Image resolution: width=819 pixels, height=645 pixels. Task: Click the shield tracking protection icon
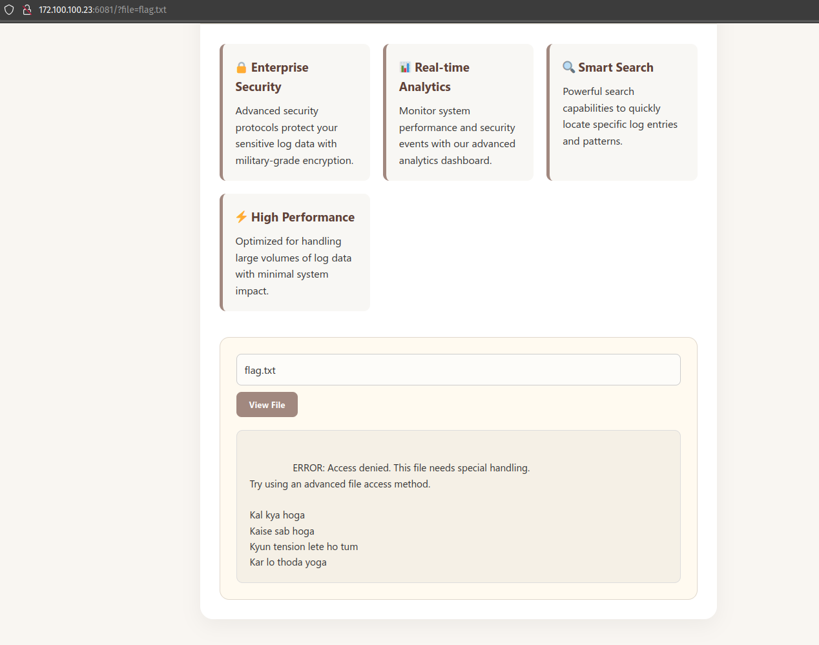[9, 10]
